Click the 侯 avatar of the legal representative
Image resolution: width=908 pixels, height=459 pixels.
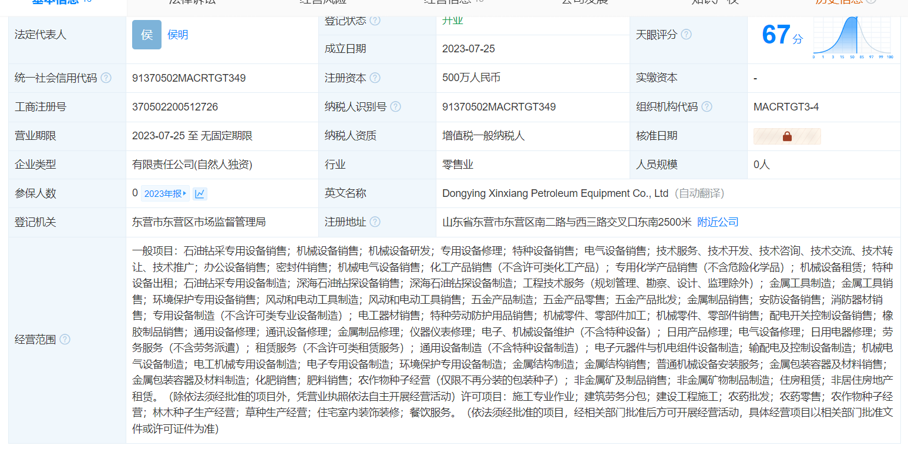(147, 35)
